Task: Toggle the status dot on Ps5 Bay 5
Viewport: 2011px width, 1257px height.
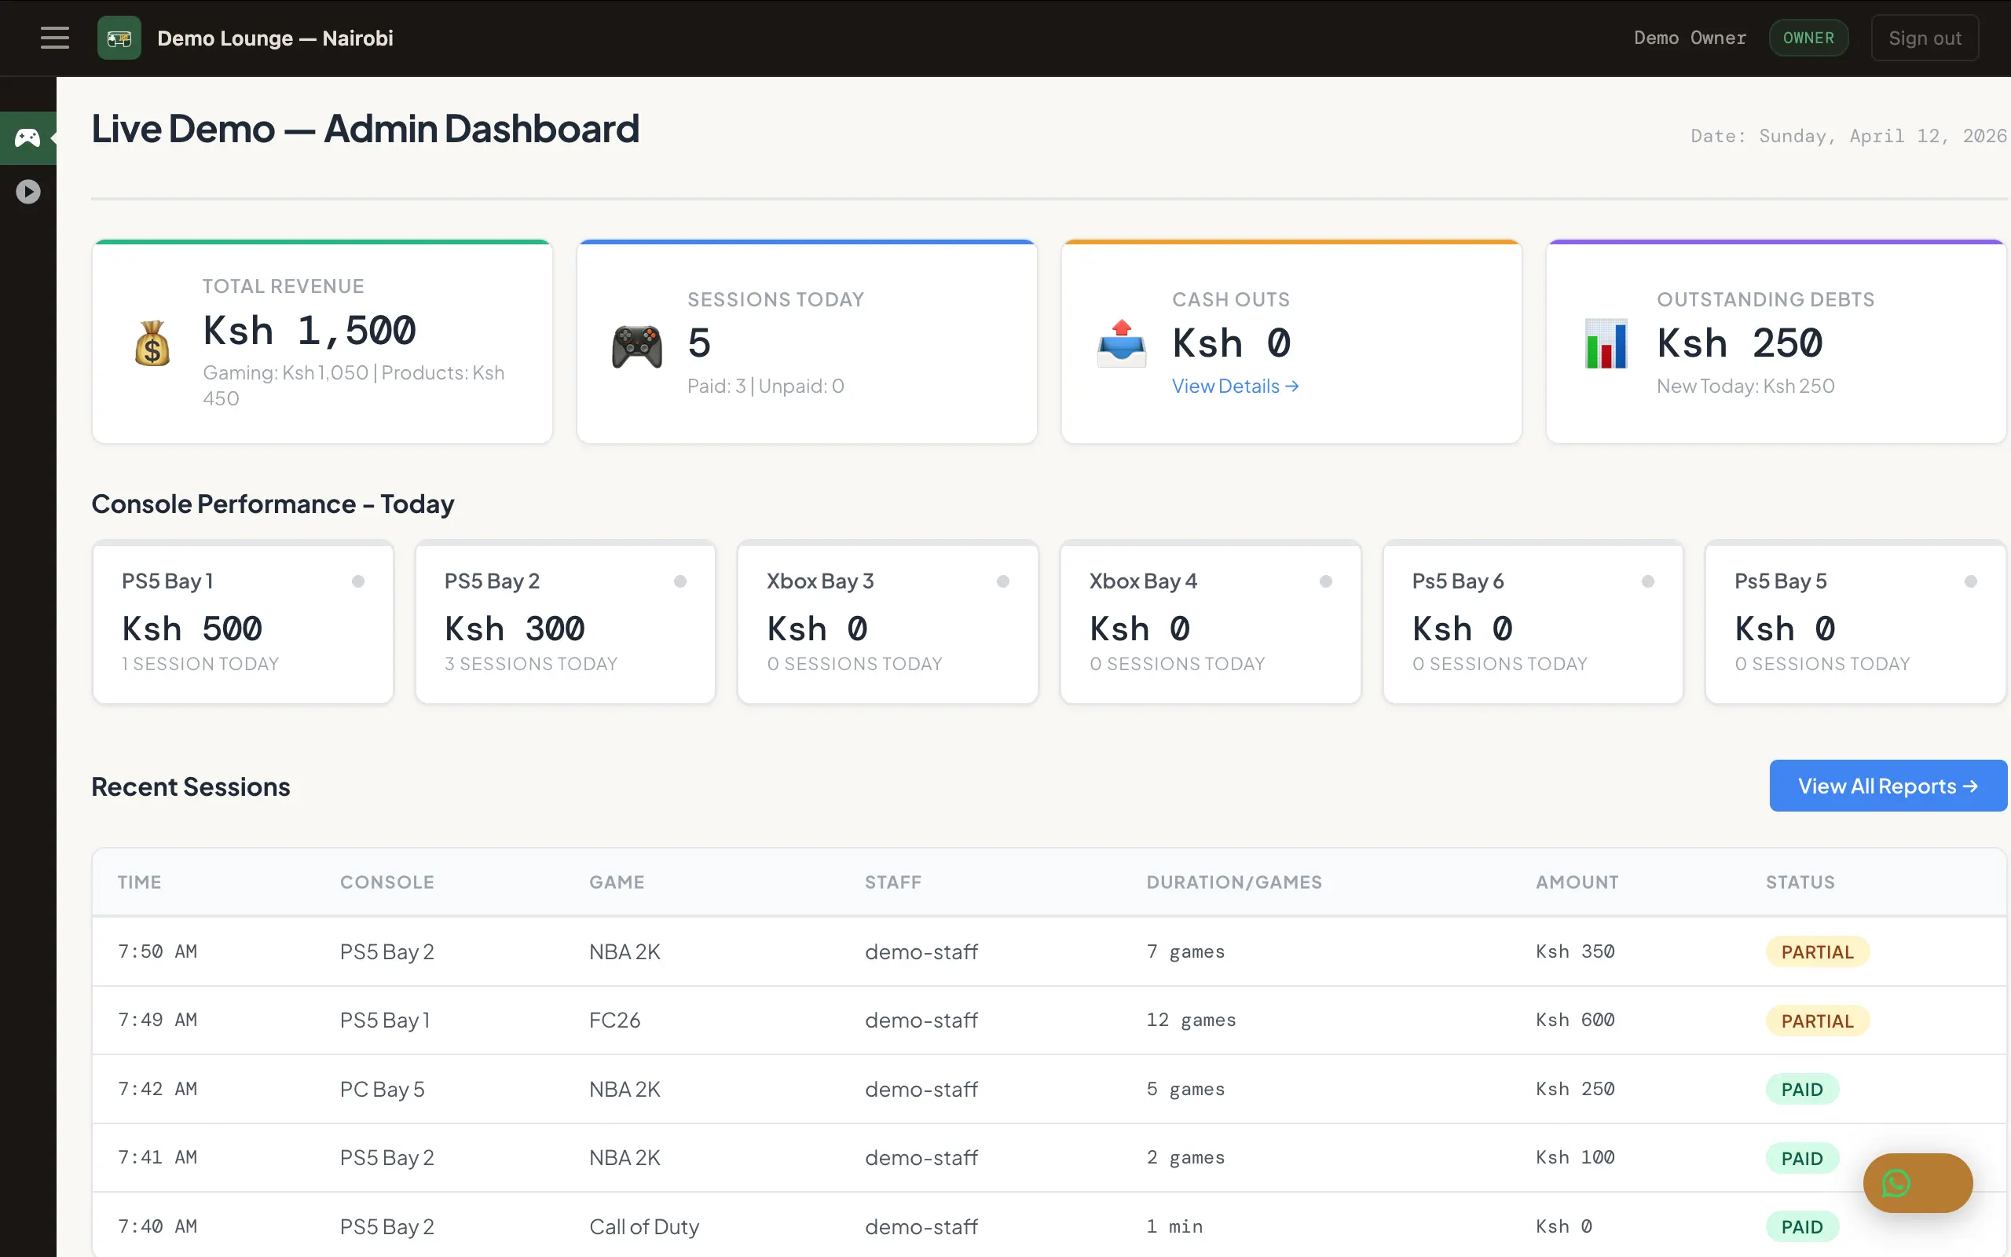Action: pos(1972,582)
